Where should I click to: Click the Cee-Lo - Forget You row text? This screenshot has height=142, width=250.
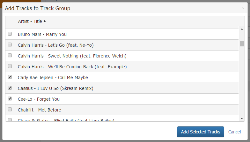point(39,99)
